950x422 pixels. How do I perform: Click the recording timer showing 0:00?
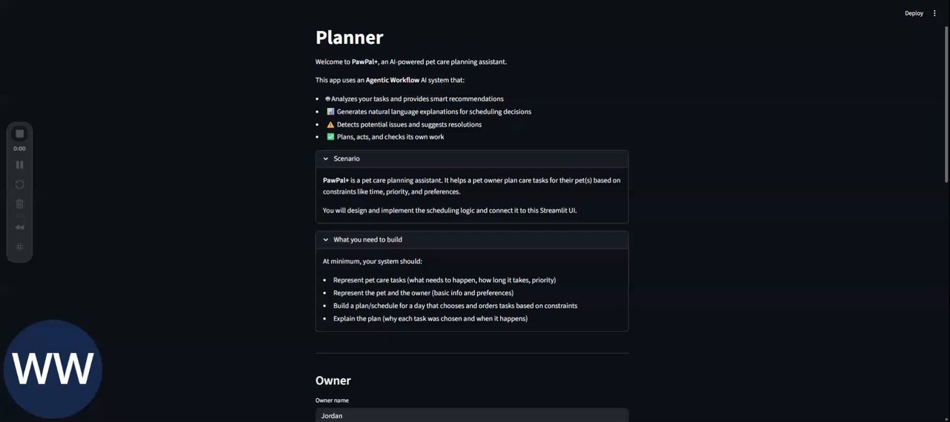(x=20, y=148)
